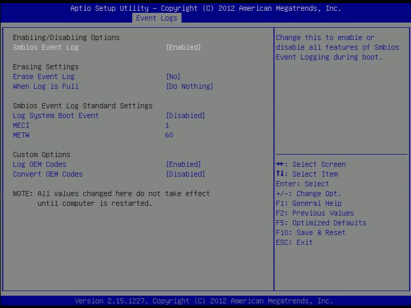Click the +/-: Change Opt. hint

click(x=308, y=194)
